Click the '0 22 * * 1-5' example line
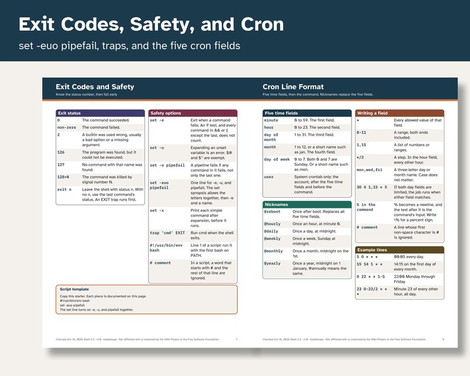The image size is (470, 376). 371,277
